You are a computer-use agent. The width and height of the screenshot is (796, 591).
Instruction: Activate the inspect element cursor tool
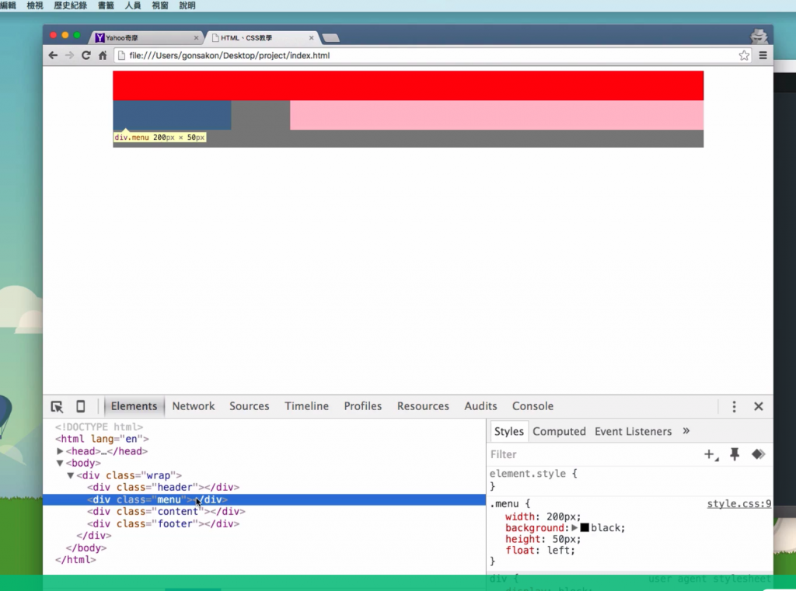click(x=57, y=406)
